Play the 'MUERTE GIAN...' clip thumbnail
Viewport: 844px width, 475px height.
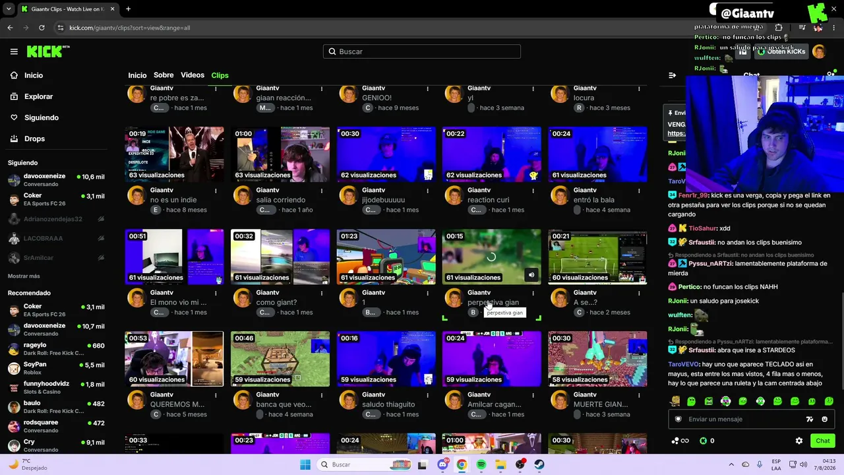click(x=597, y=359)
